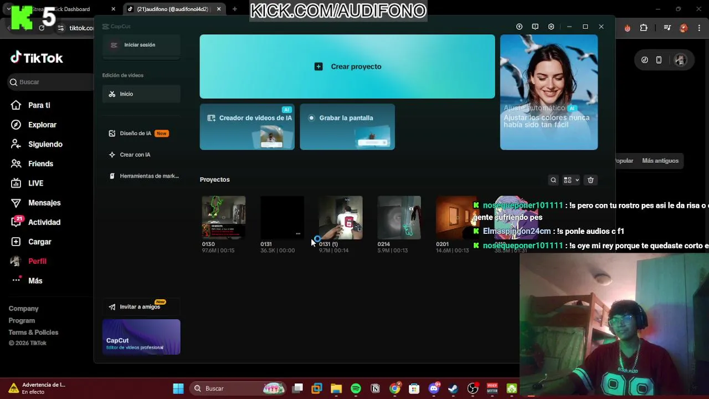Open the blank project 0131 thumbnail
Screen dimensions: 709x399
tap(282, 218)
